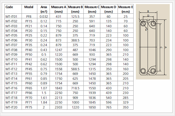Click Measure A value 1247

coord(59,50)
